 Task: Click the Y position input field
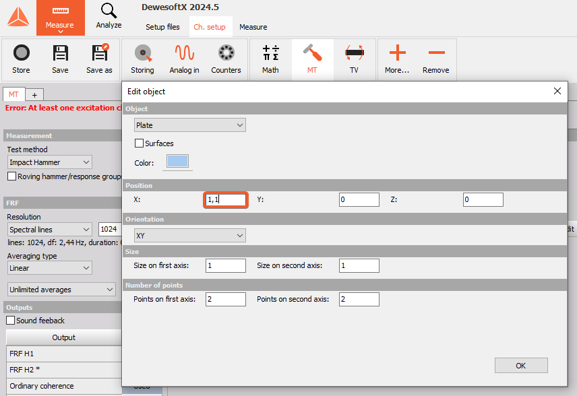tap(359, 199)
